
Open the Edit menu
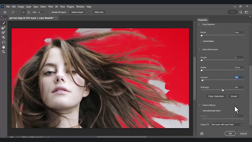point(14,7)
